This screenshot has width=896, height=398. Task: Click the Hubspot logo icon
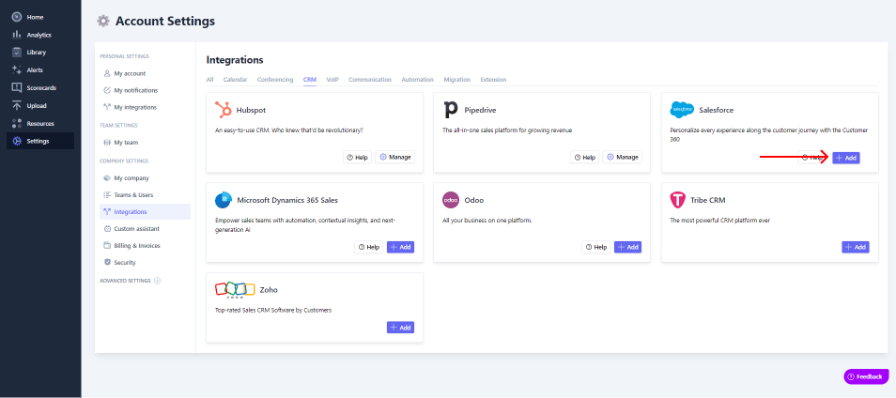pos(224,109)
